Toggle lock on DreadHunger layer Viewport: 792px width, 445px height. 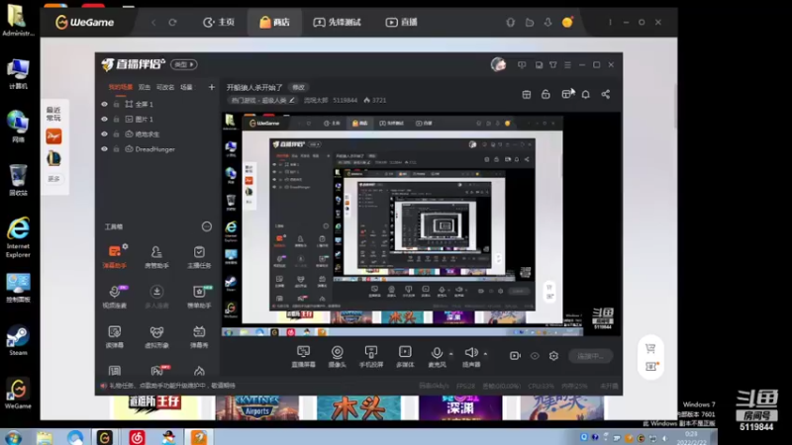pos(116,149)
